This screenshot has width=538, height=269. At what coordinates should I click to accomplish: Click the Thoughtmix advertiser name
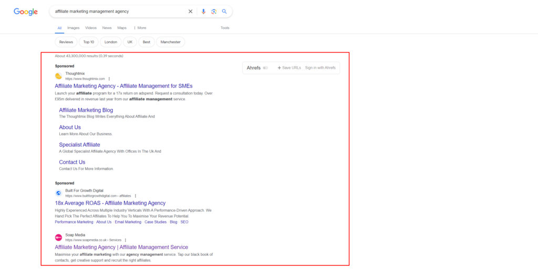pos(75,73)
